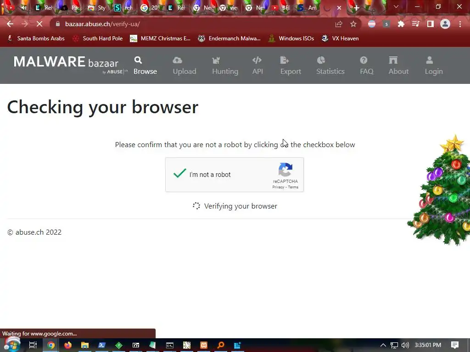The image size is (470, 352).
Task: Open VX Heaven bookmark
Action: [x=340, y=38]
